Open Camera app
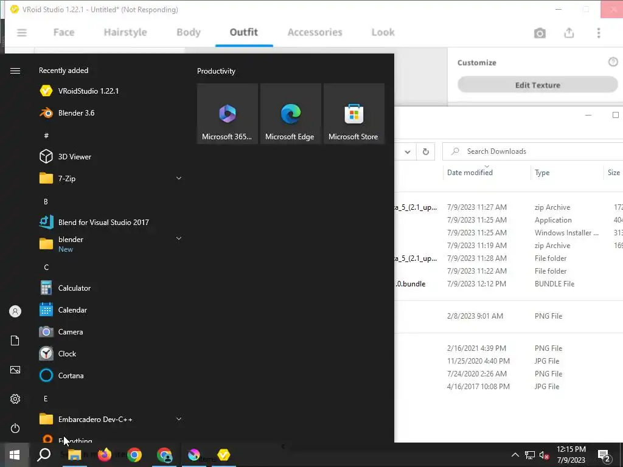 point(111,331)
